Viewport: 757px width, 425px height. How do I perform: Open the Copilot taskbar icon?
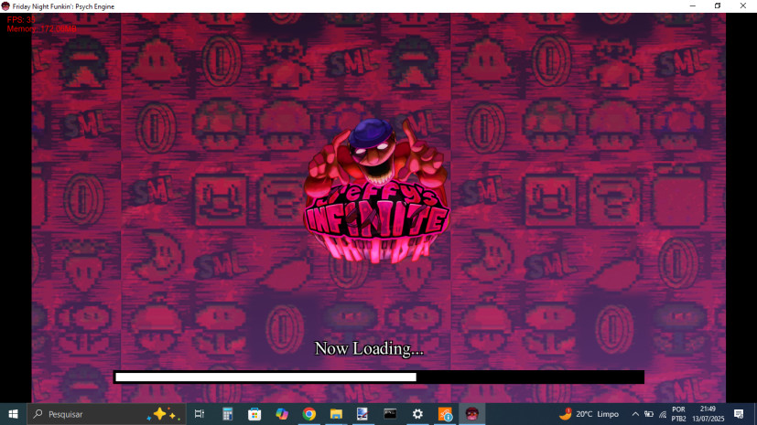pos(282,414)
